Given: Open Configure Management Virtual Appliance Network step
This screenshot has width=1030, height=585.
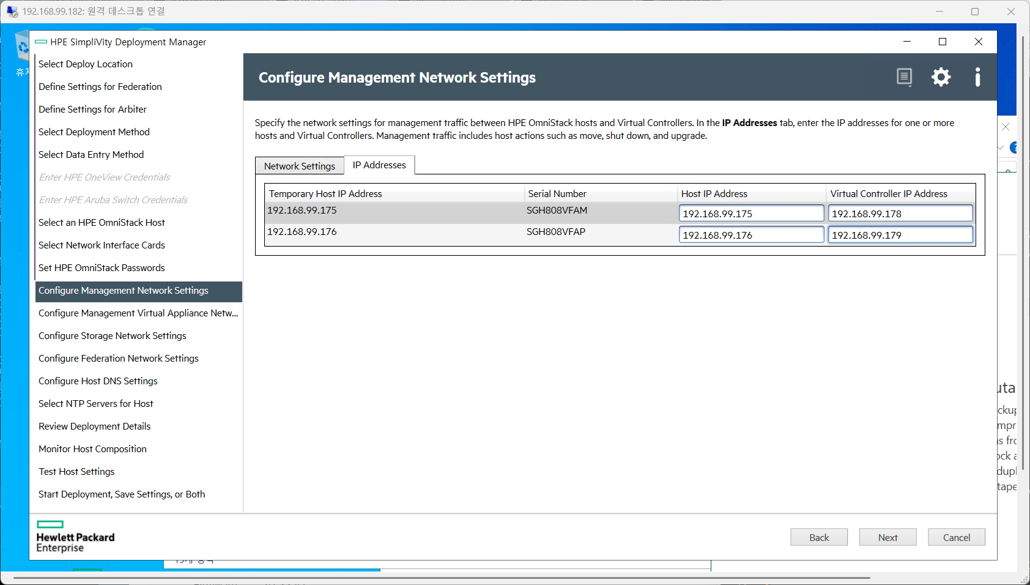Looking at the screenshot, I should [138, 313].
